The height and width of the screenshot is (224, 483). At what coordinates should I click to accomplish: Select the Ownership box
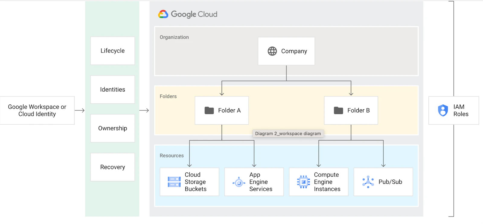point(113,128)
